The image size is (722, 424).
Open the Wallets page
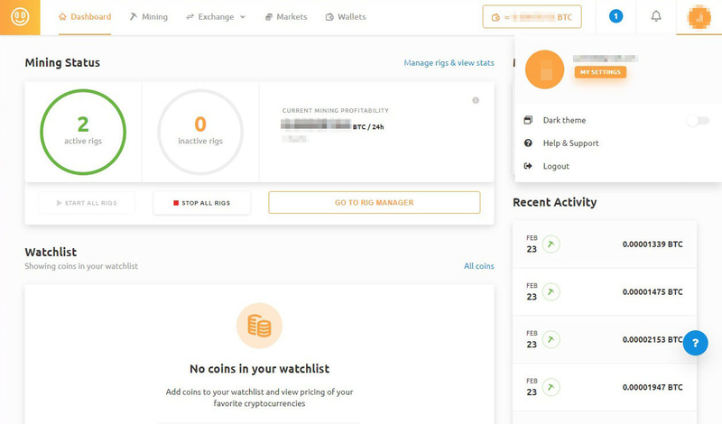point(346,17)
